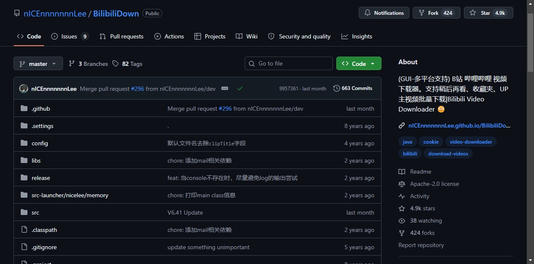
Task: Open the Wiki tab
Action: (x=247, y=36)
